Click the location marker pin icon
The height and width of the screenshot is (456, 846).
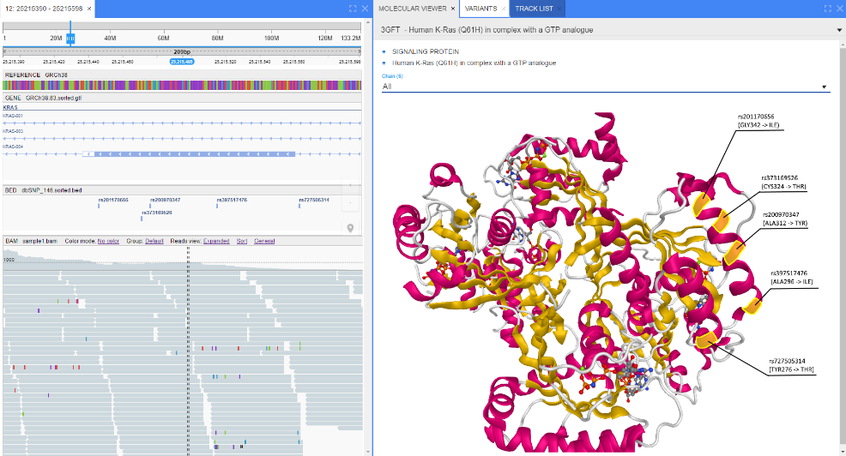[x=350, y=227]
